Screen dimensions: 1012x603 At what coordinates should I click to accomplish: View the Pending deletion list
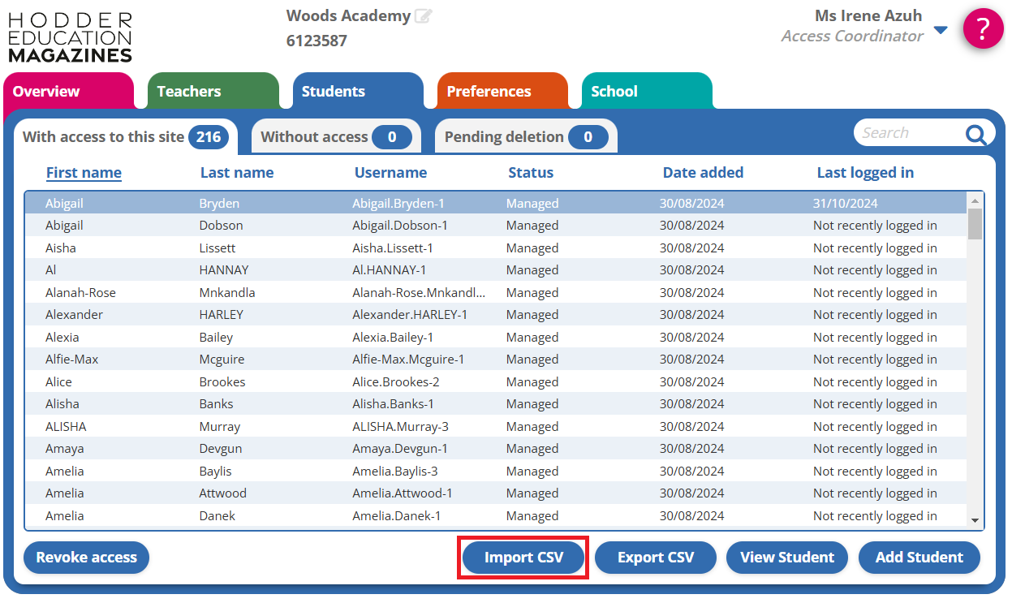point(525,137)
